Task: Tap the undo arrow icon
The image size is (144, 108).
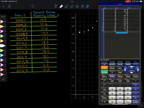Action: [x=33, y=6]
